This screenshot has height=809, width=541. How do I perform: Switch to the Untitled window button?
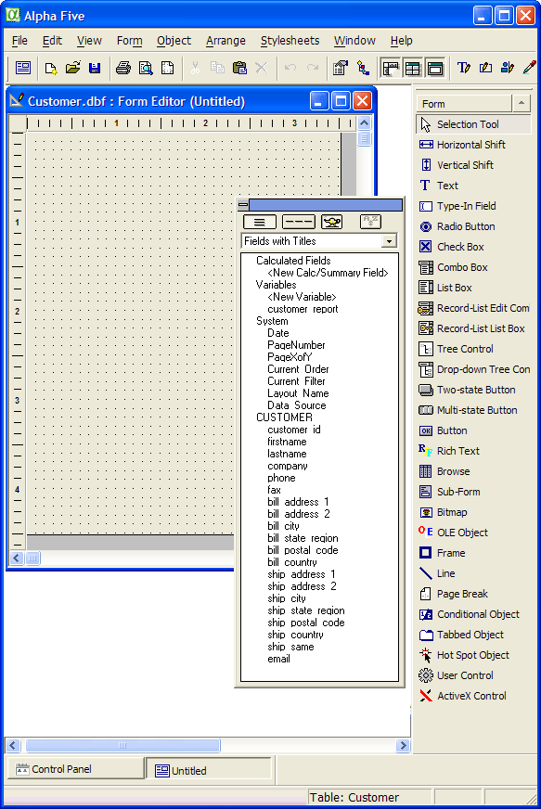point(209,770)
